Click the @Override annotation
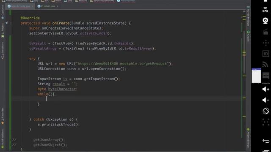Image resolution: width=271 pixels, height=152 pixels. [30, 18]
